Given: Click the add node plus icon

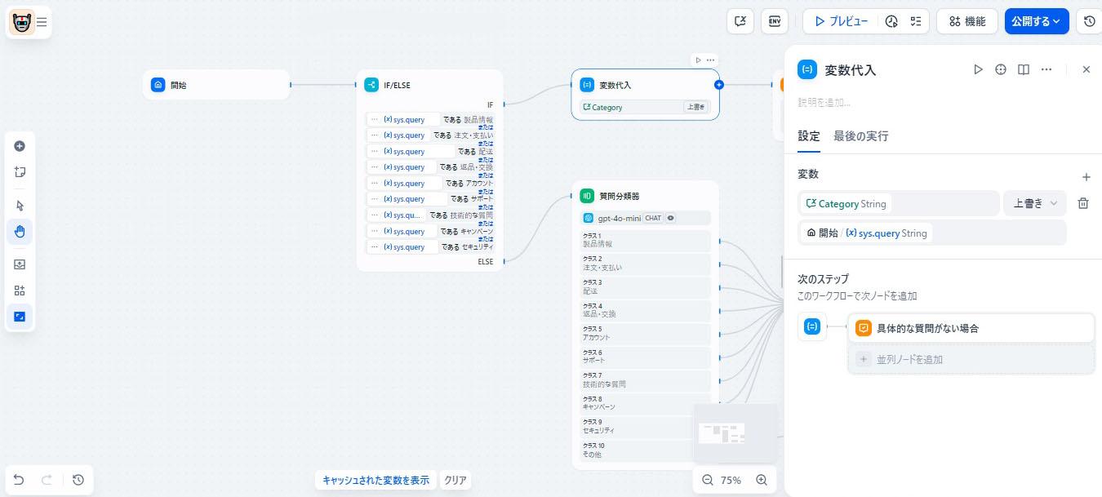Looking at the screenshot, I should [x=20, y=146].
